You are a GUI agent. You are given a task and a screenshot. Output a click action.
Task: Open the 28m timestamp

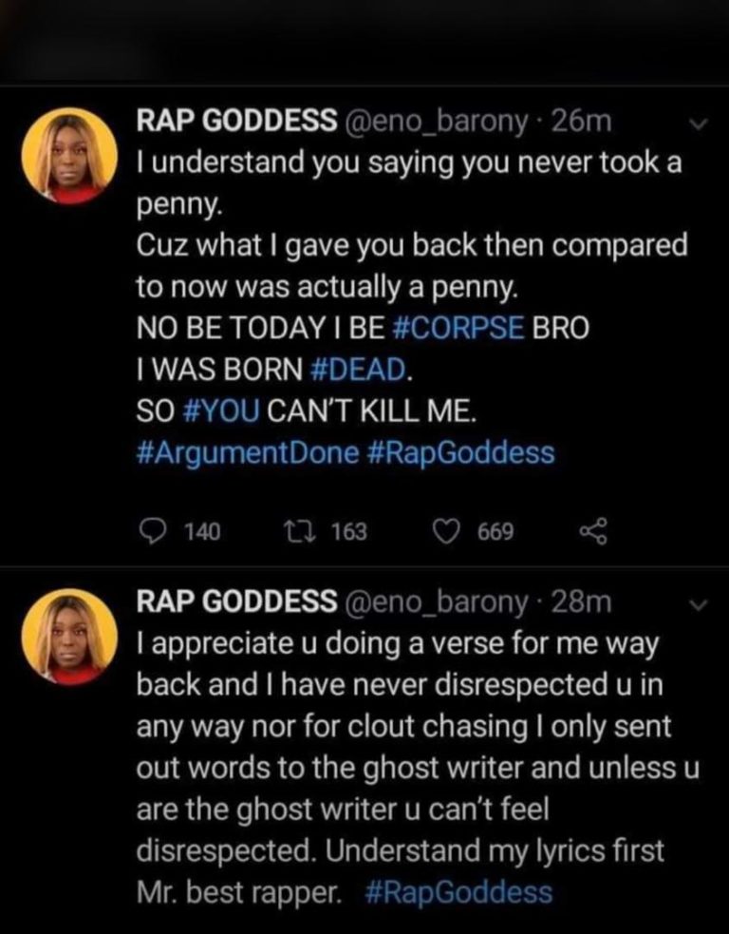click(x=582, y=601)
